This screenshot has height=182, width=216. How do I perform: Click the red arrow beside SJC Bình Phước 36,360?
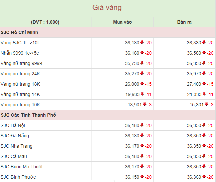pyautogui.click(x=204, y=177)
